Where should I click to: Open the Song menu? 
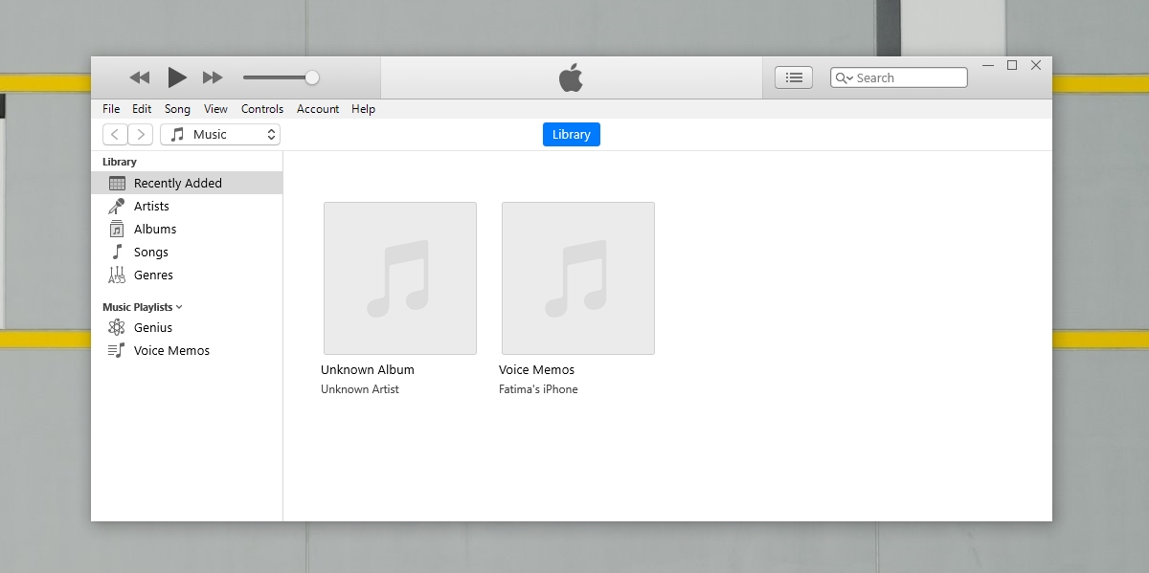[177, 109]
